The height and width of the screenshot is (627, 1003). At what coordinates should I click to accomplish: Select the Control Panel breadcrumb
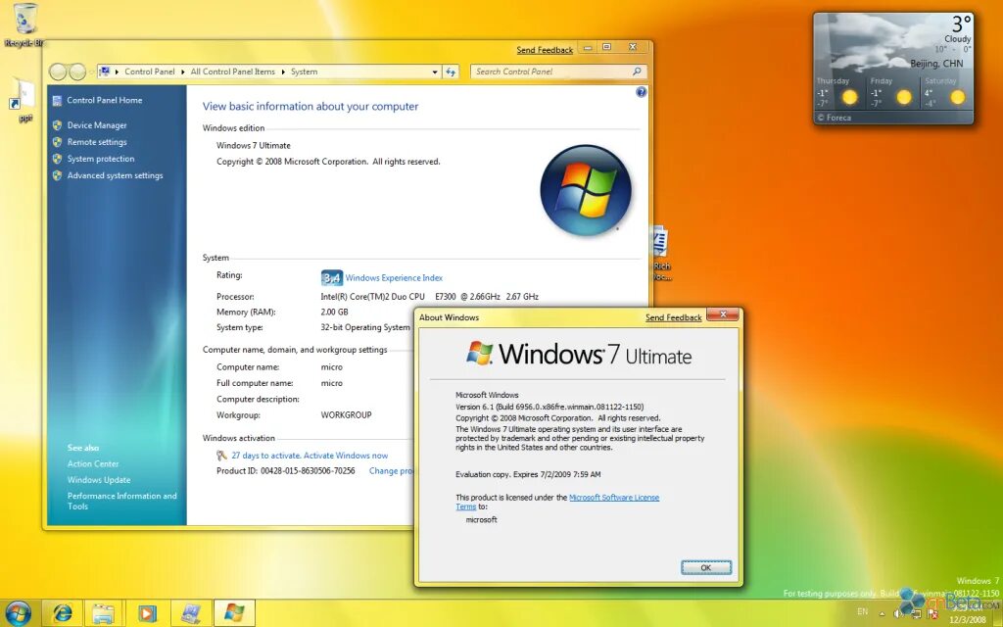pos(150,72)
